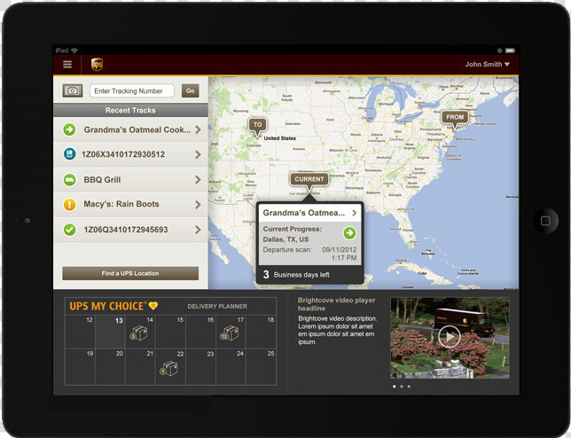Tap package icon on day 17
This screenshot has width=571, height=438.
(230, 333)
